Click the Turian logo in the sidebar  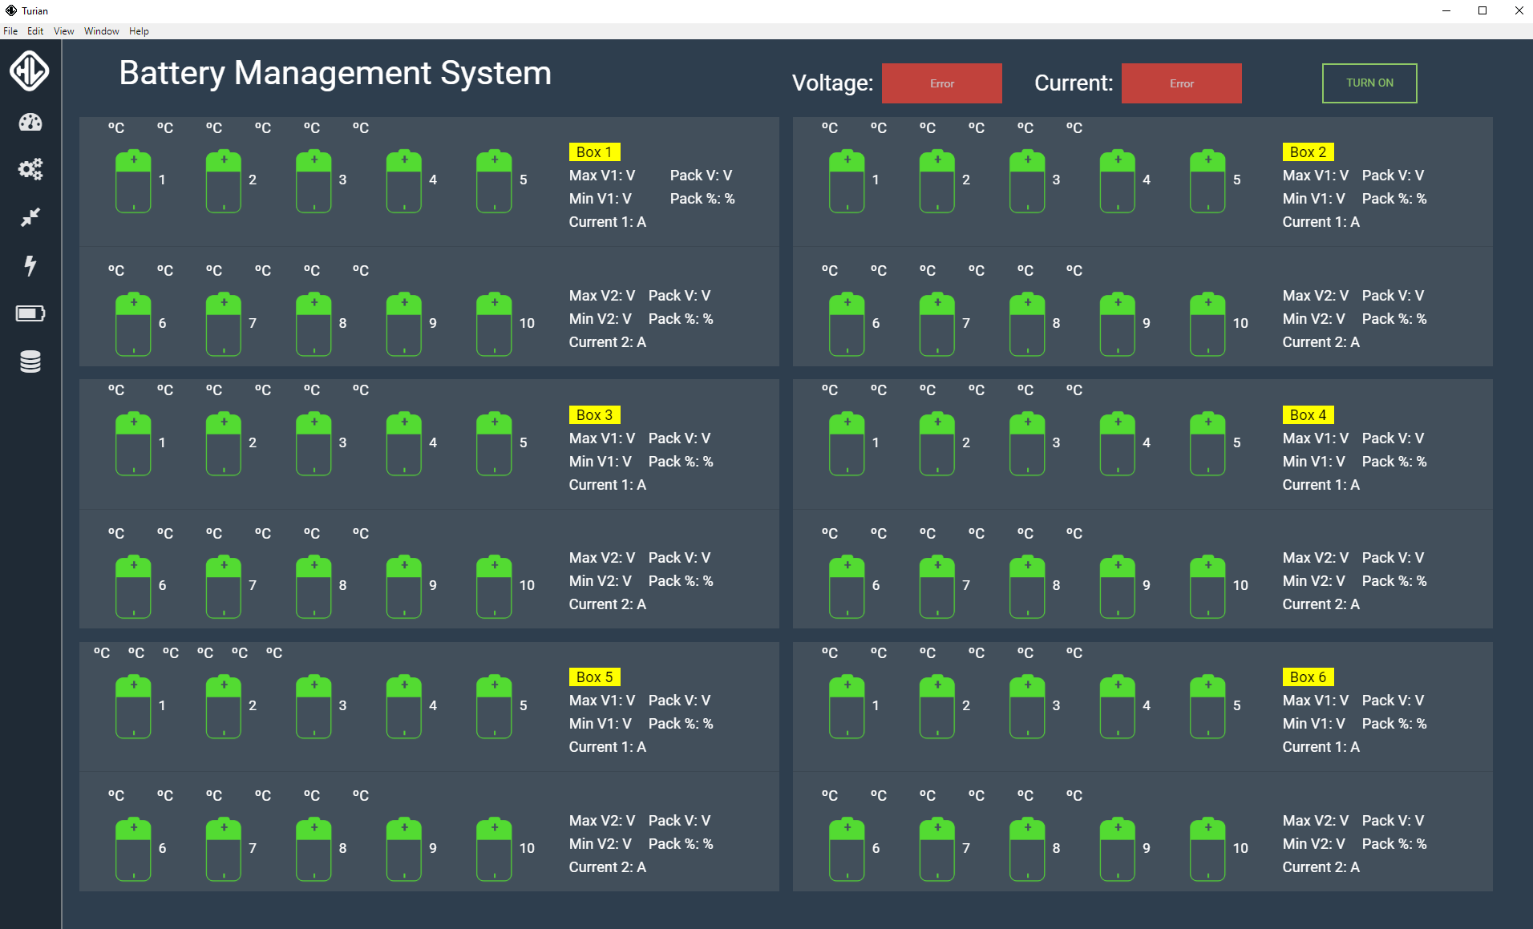[30, 71]
